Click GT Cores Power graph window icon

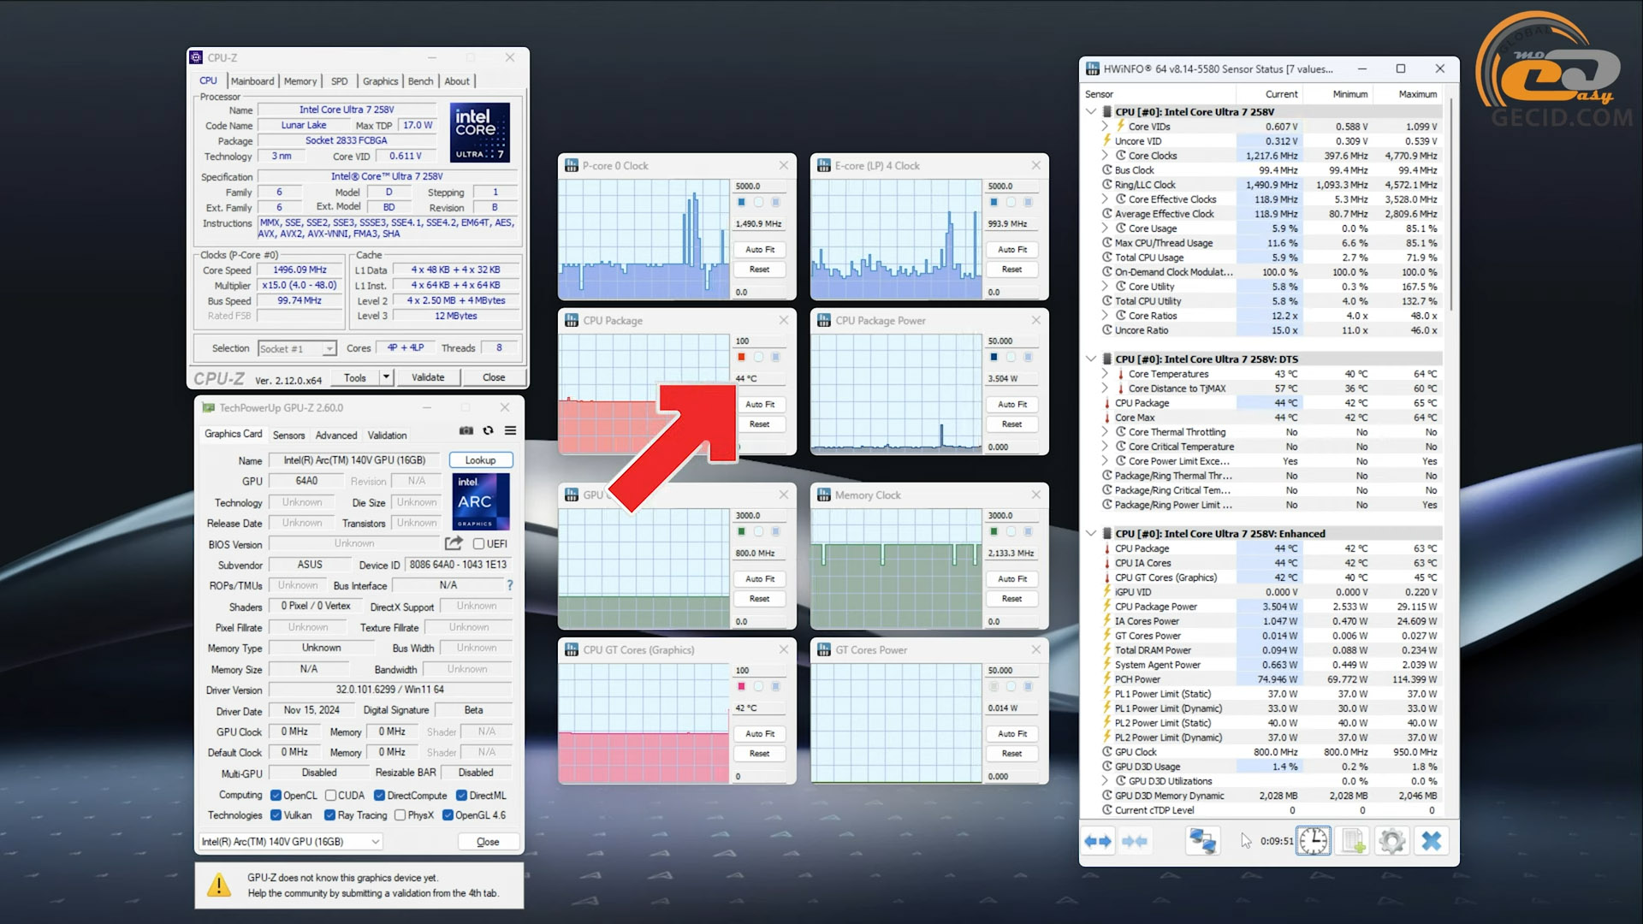pyautogui.click(x=824, y=650)
